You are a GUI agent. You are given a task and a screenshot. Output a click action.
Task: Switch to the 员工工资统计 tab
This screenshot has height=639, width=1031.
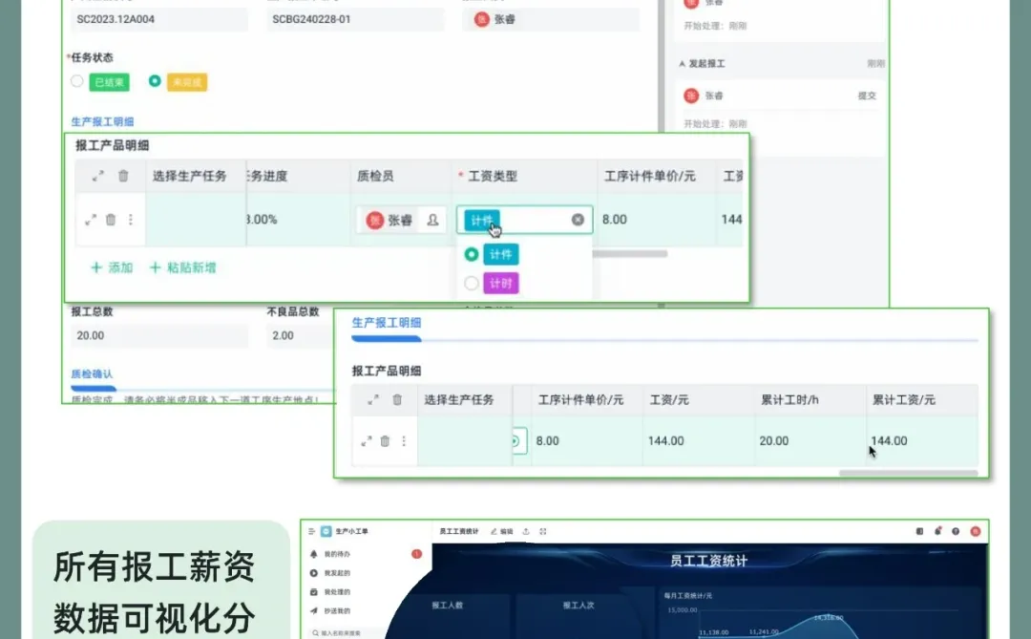459,531
